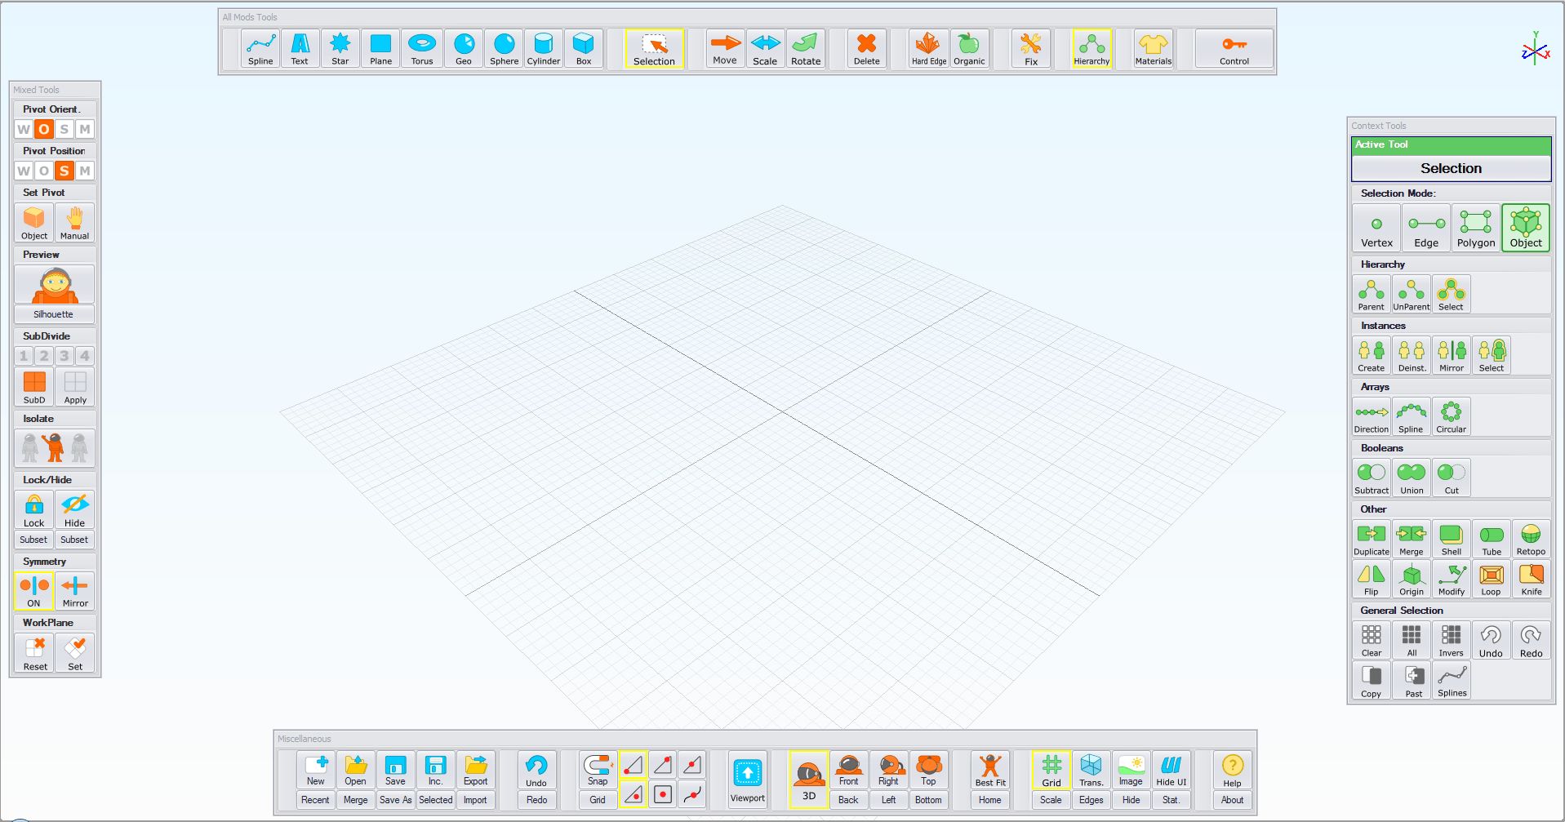Switch viewport to Top view
Screen dimensions: 1565x822
coord(928,769)
